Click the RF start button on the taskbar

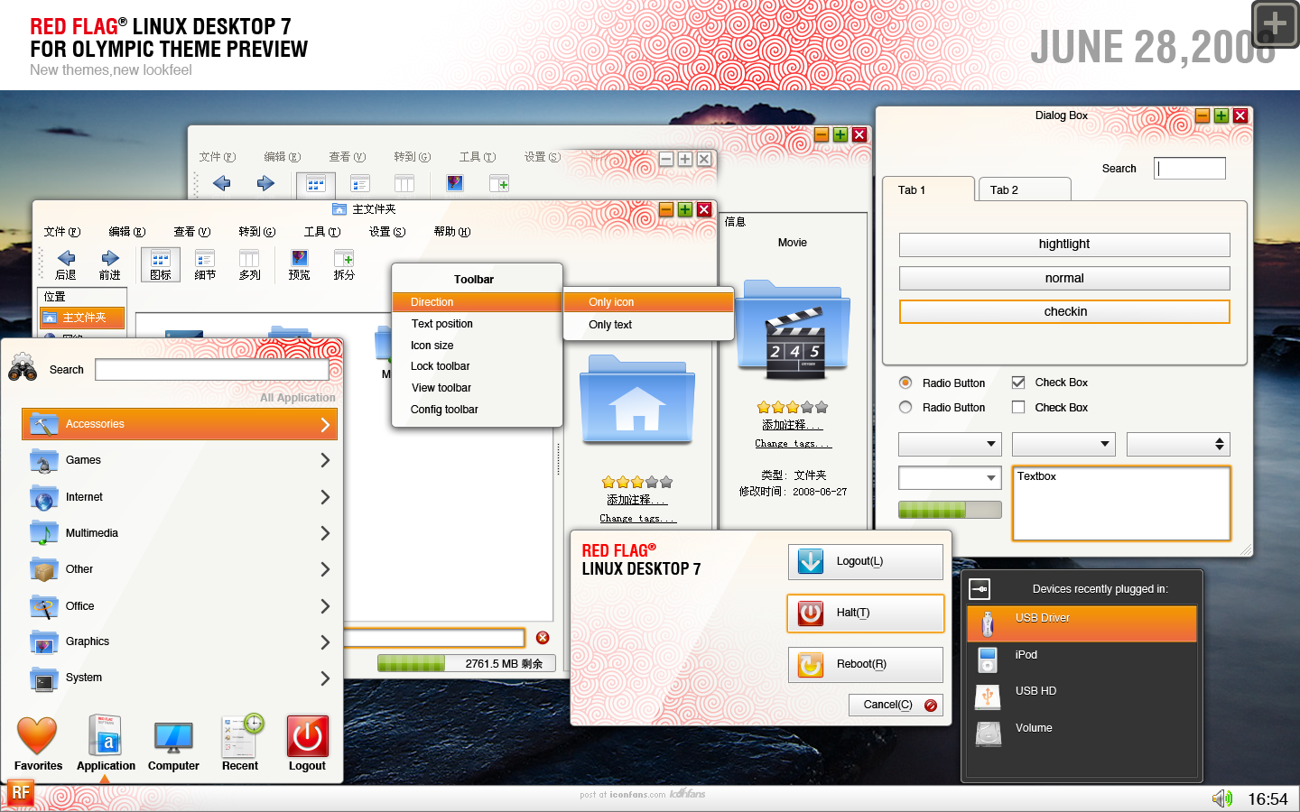(x=20, y=793)
